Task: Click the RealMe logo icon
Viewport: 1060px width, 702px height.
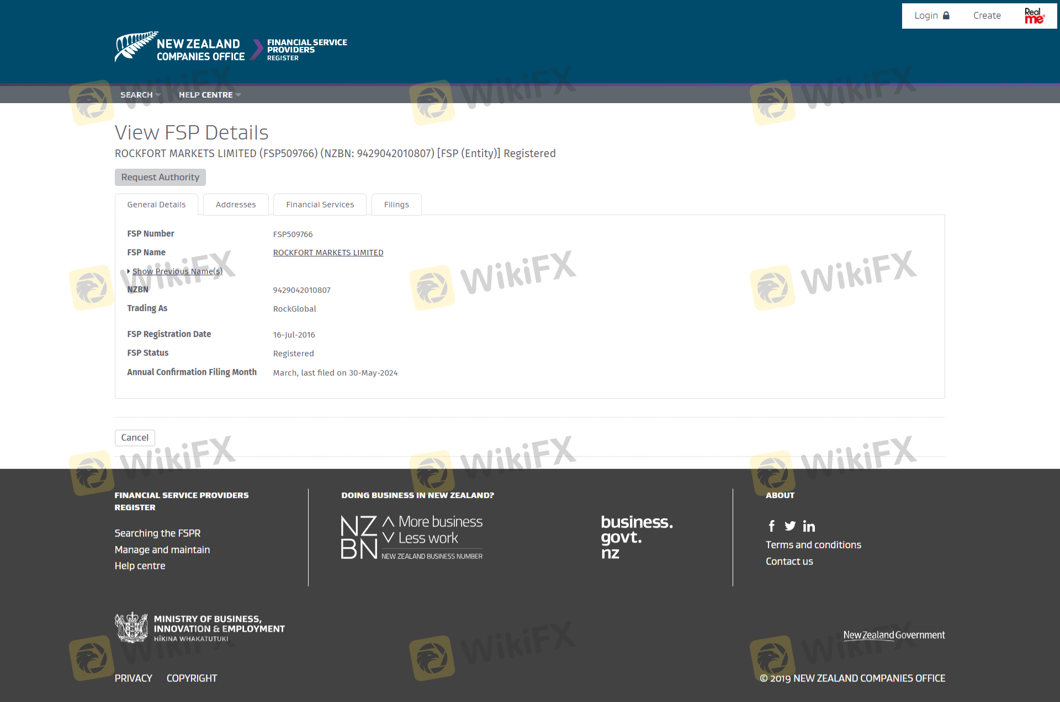Action: [1034, 16]
